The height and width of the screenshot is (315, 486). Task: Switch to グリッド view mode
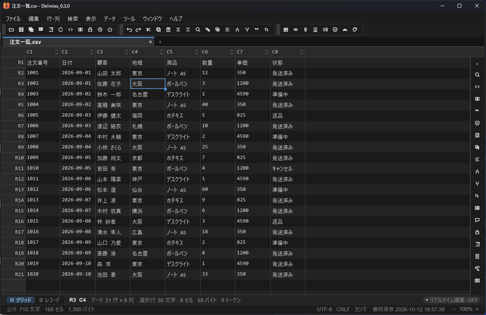(x=21, y=300)
